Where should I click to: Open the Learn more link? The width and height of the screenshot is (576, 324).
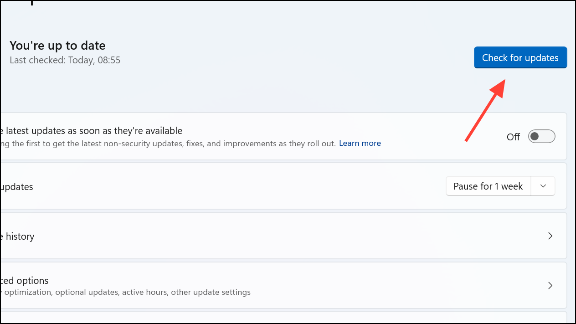click(360, 143)
